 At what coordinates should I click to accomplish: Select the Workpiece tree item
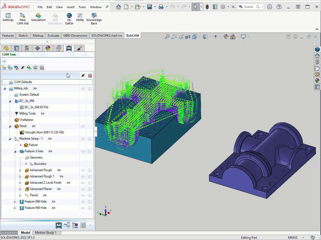tap(26, 120)
